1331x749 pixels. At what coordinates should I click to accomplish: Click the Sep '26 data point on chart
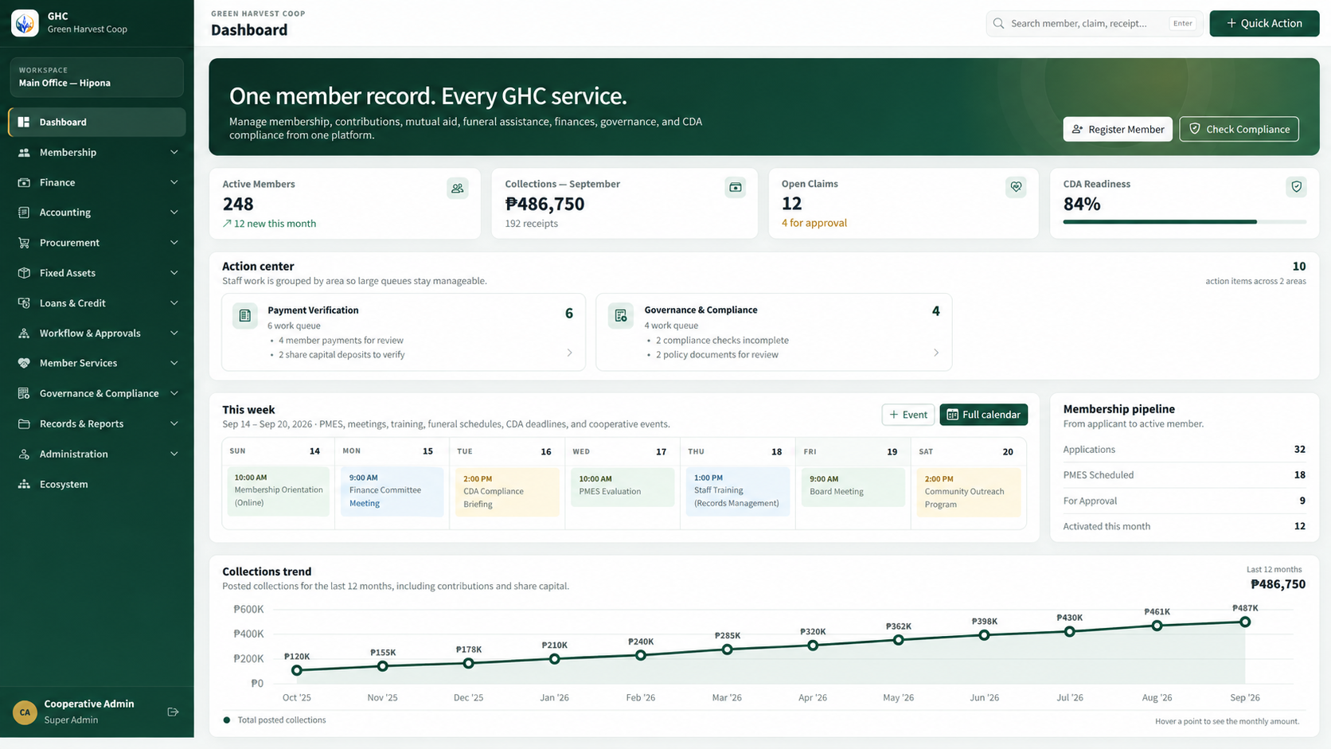[1245, 622]
